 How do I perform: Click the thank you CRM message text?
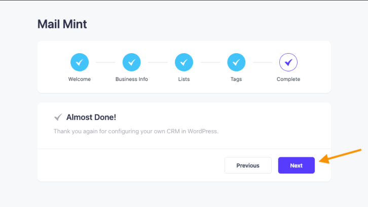click(x=136, y=131)
